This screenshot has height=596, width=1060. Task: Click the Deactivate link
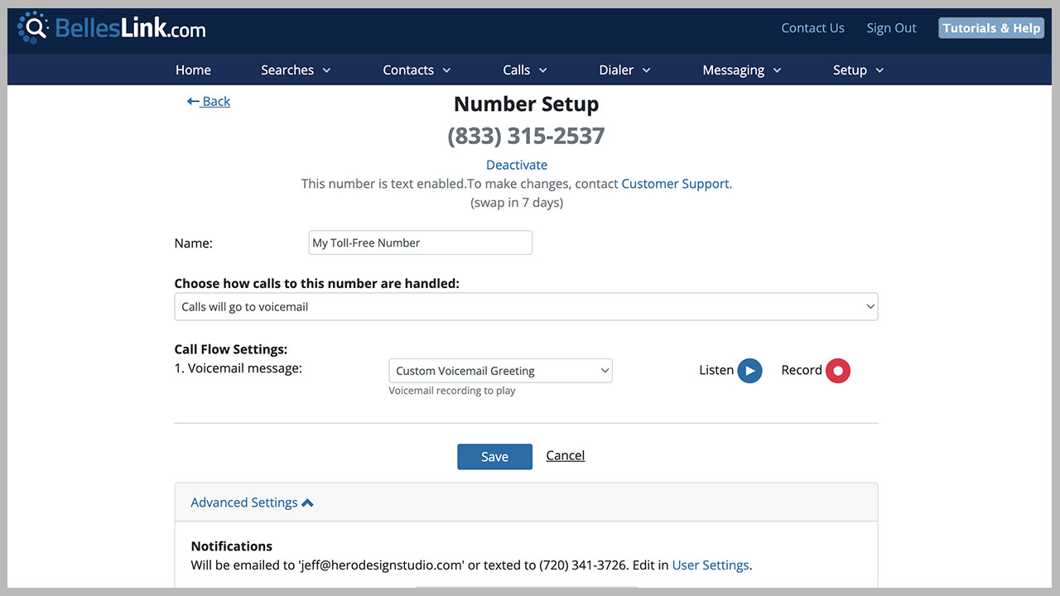[517, 165]
